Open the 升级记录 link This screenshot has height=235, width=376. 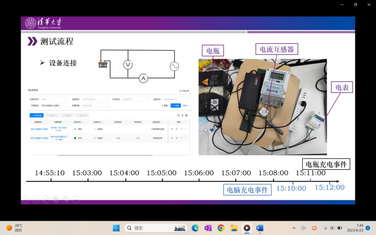coord(185,91)
